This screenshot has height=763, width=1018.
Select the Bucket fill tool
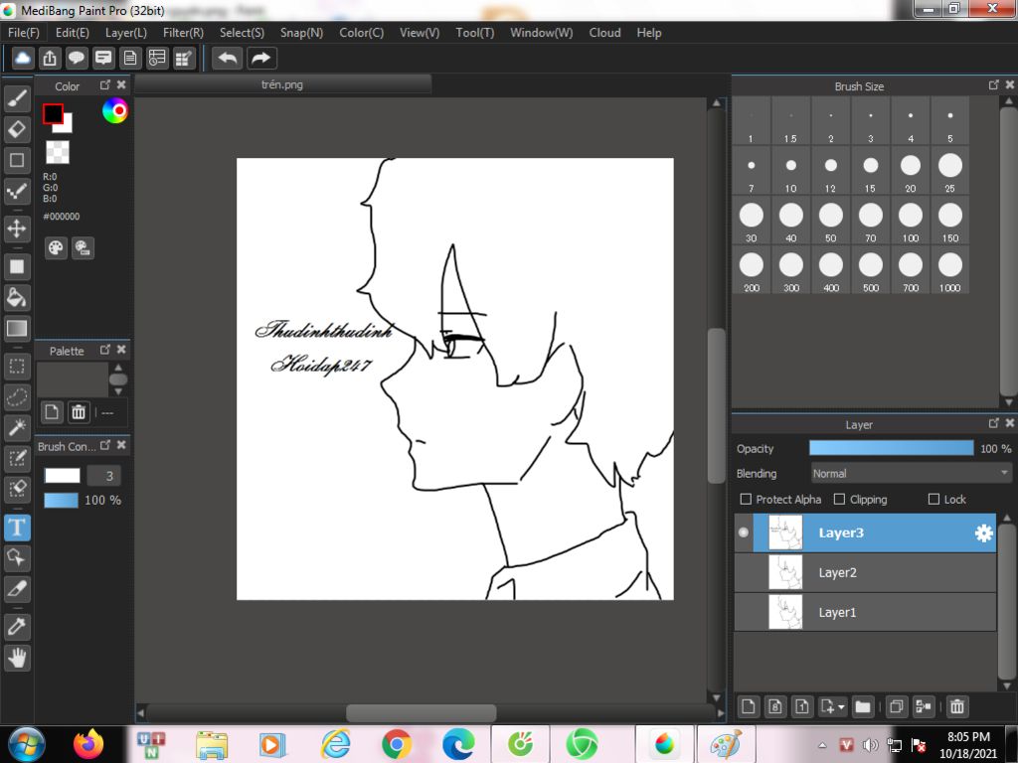pyautogui.click(x=17, y=297)
